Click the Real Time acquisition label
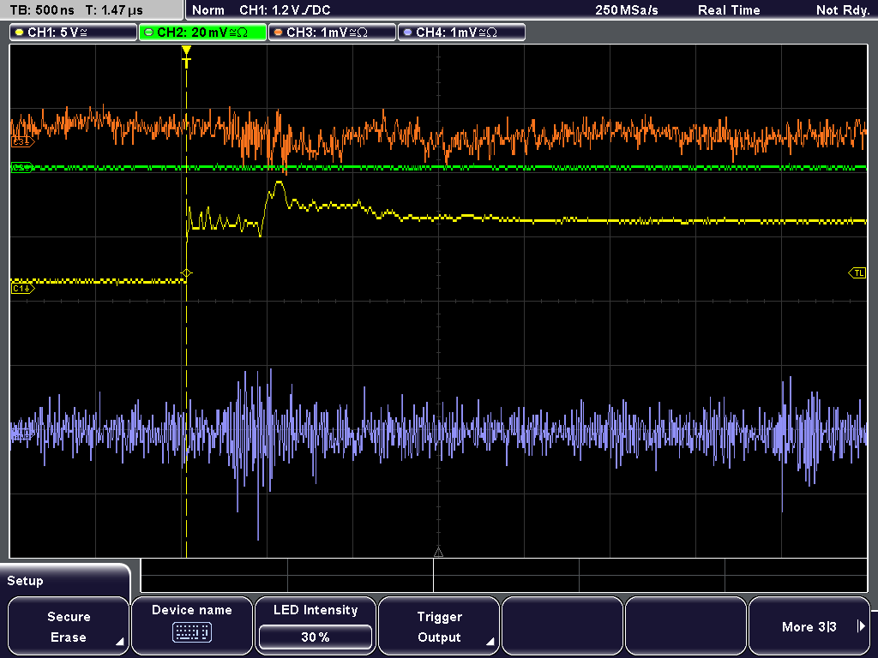This screenshot has height=658, width=878. point(729,10)
